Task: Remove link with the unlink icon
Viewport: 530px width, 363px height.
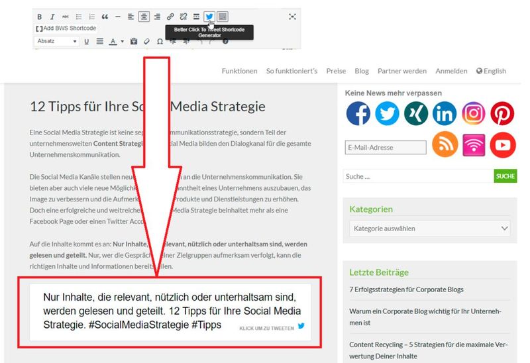Action: click(184, 17)
